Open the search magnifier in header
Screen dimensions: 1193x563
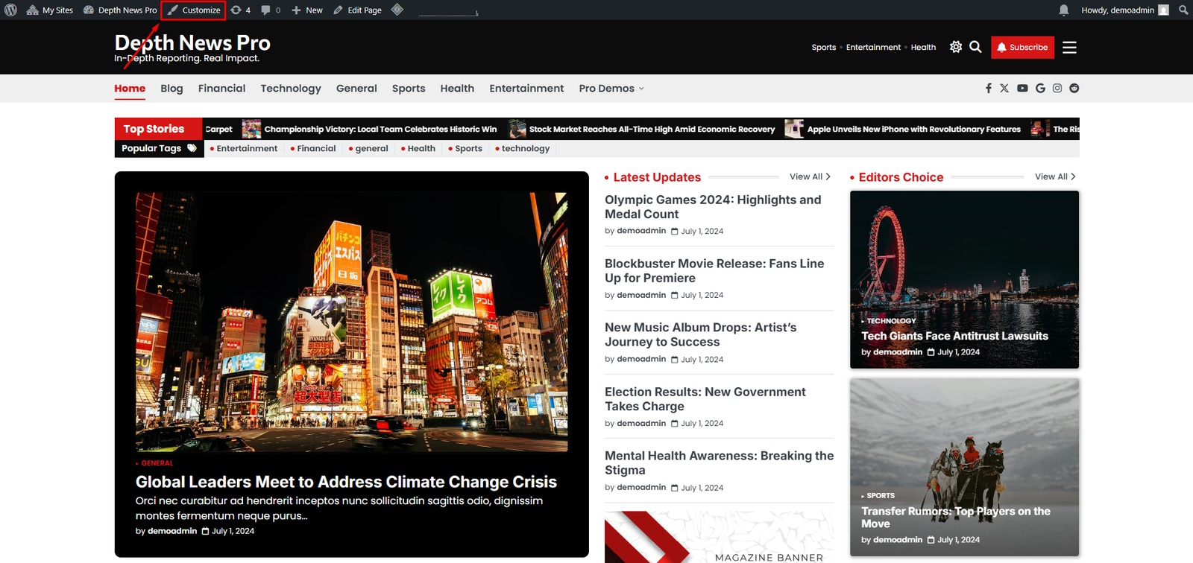[975, 47]
